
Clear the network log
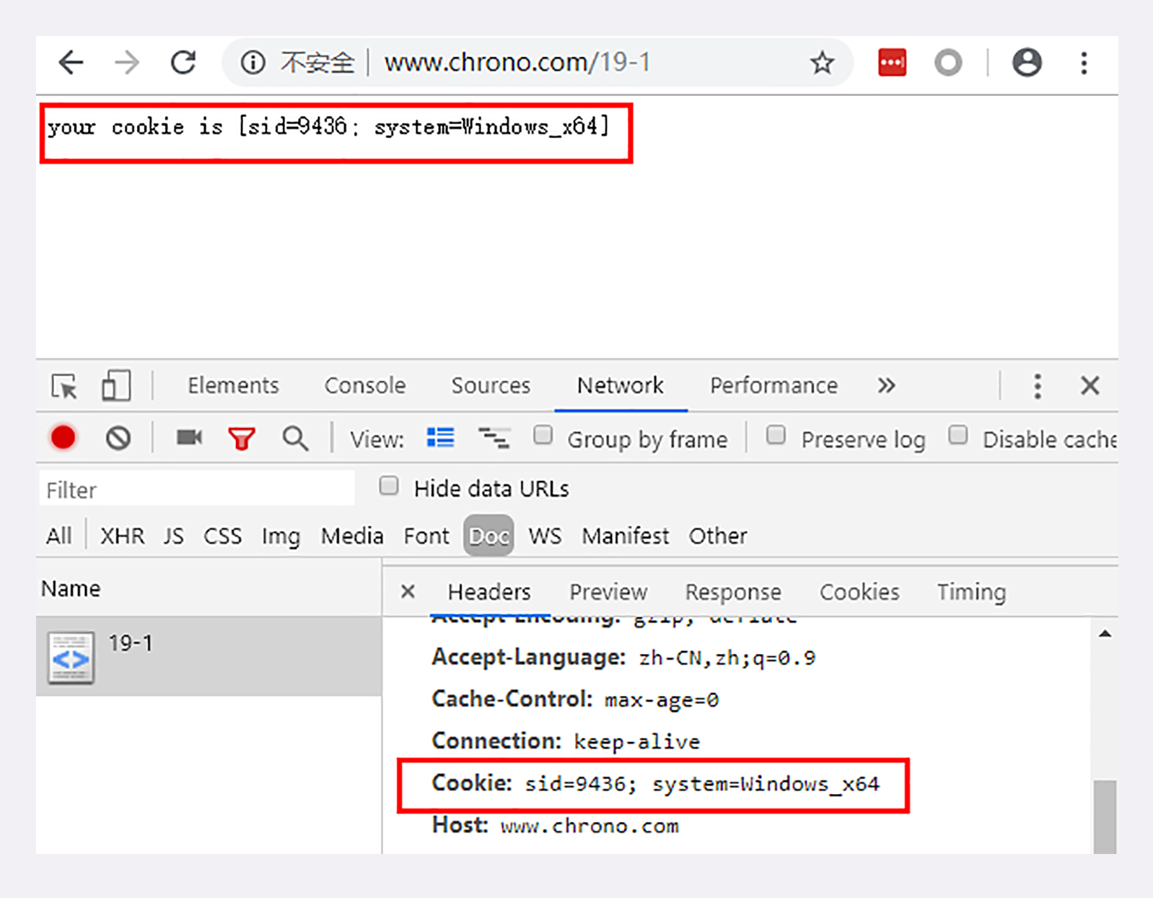(118, 438)
